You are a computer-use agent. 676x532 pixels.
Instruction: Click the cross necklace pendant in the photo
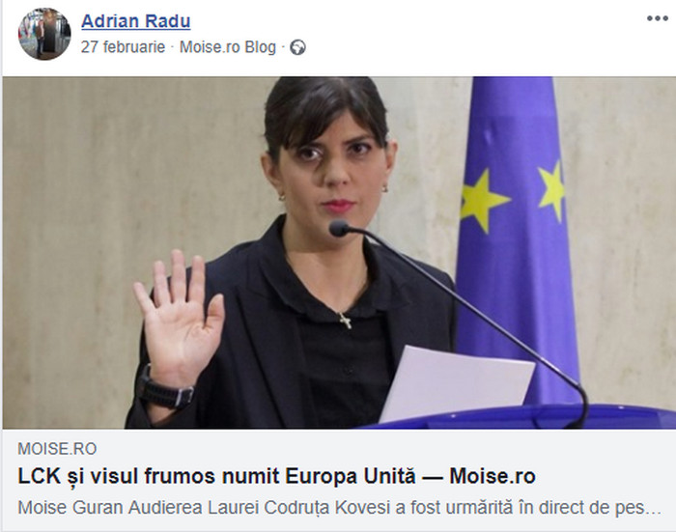[x=345, y=321]
